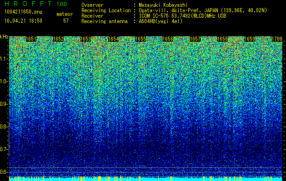Click the 1655 time marker
This screenshot has height=181, width=286.
140,39
